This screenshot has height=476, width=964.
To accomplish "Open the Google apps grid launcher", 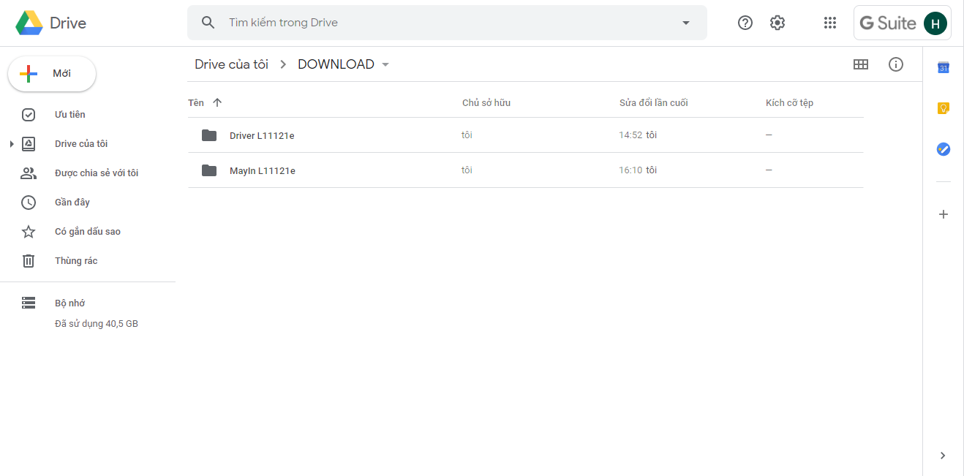I will pyautogui.click(x=829, y=23).
